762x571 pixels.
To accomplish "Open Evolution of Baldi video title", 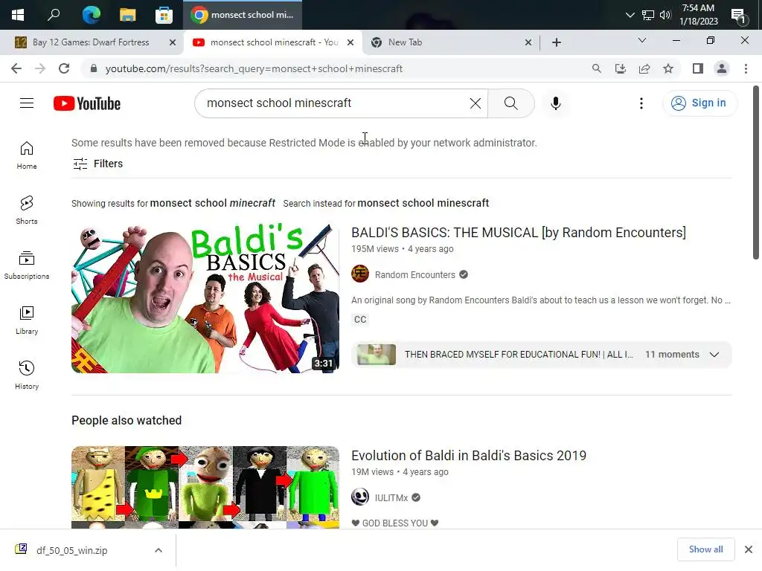I will (469, 456).
